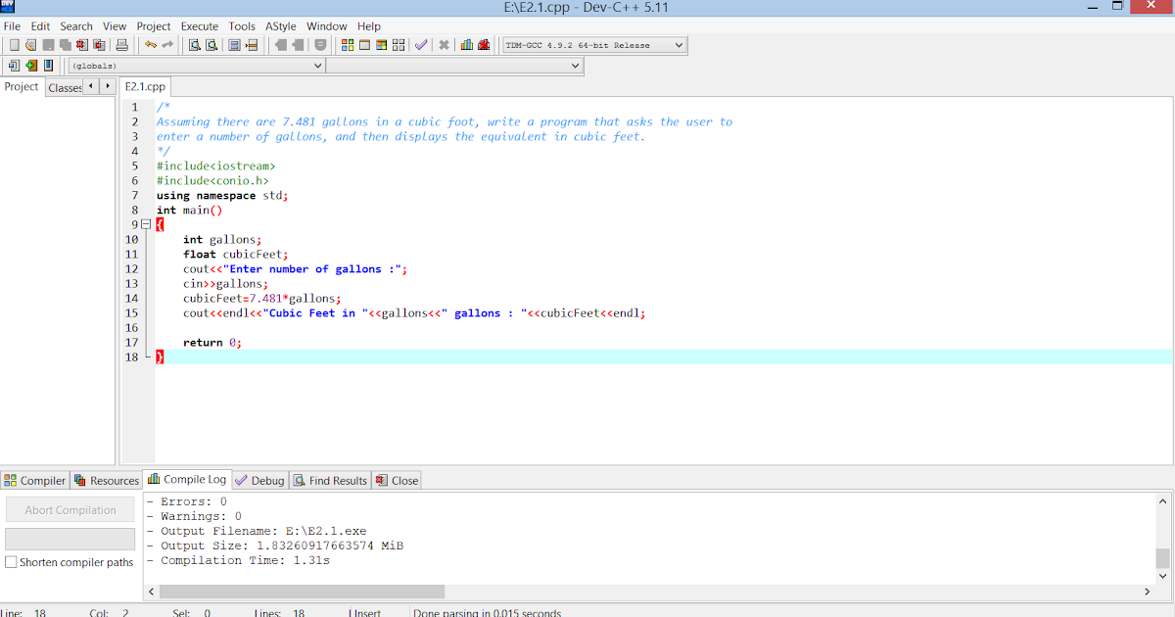Image resolution: width=1175 pixels, height=617 pixels.
Task: Click the first icon in second toolbar row
Action: click(x=14, y=66)
